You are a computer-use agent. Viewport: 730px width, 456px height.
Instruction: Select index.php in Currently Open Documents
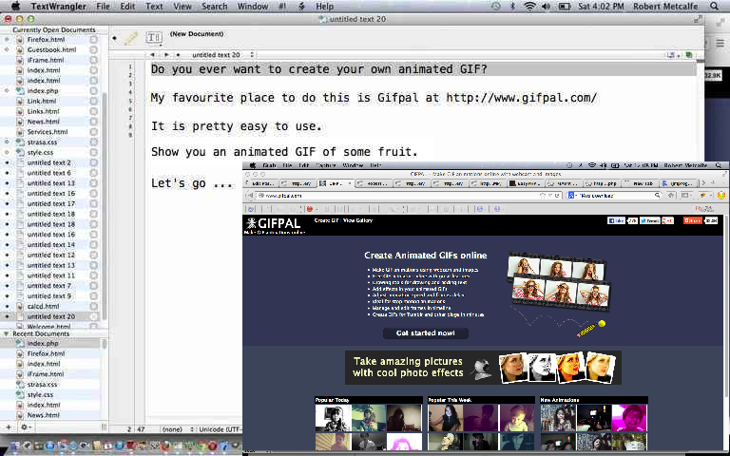[x=43, y=91]
